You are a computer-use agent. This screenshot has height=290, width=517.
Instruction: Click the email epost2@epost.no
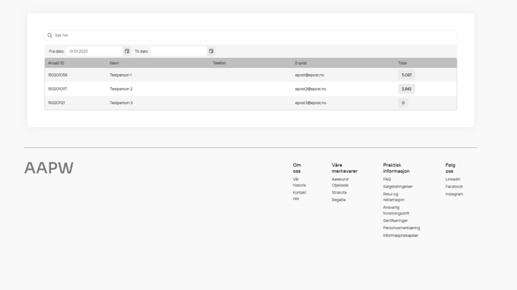(x=311, y=89)
